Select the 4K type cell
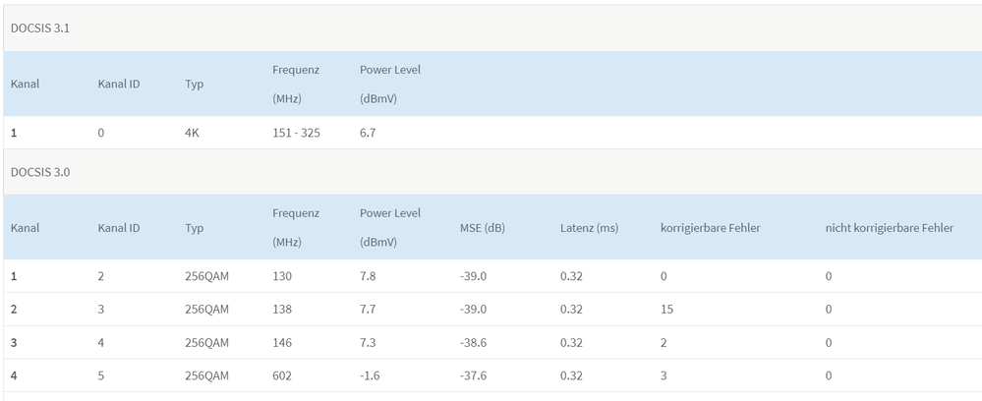 [193, 133]
